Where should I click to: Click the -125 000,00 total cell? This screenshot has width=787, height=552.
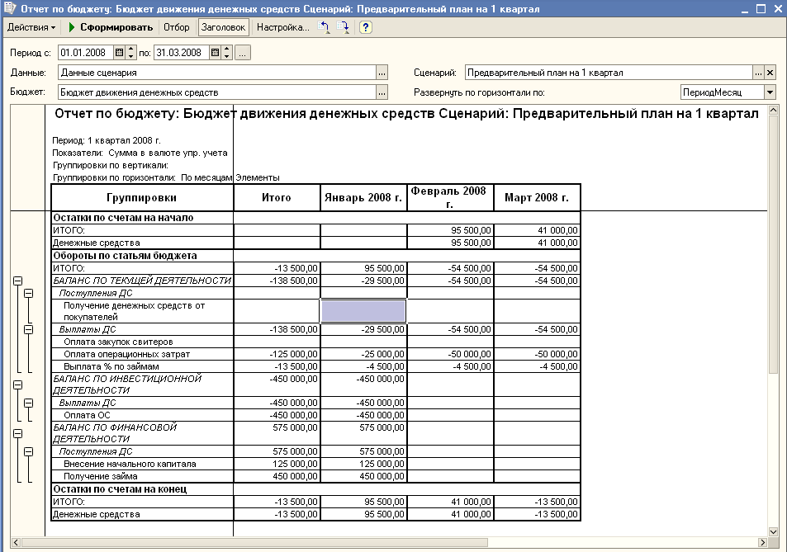(x=277, y=354)
